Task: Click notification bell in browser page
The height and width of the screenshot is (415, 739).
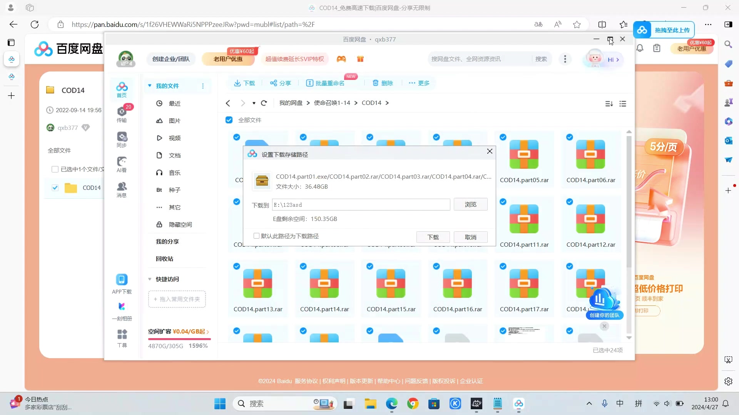Action: [640, 48]
